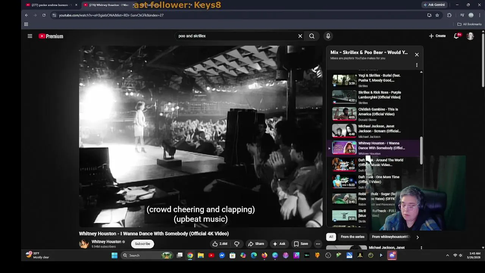Close the pastor andrew bunson tab
This screenshot has width=485, height=273.
tap(76, 5)
